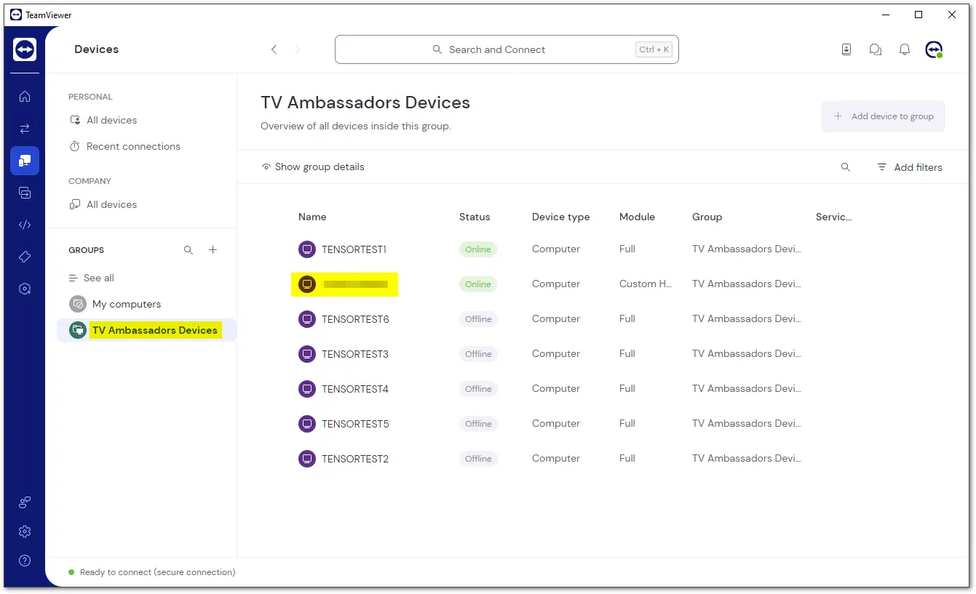Click the Full module cell of TENSORTEST3

[627, 354]
